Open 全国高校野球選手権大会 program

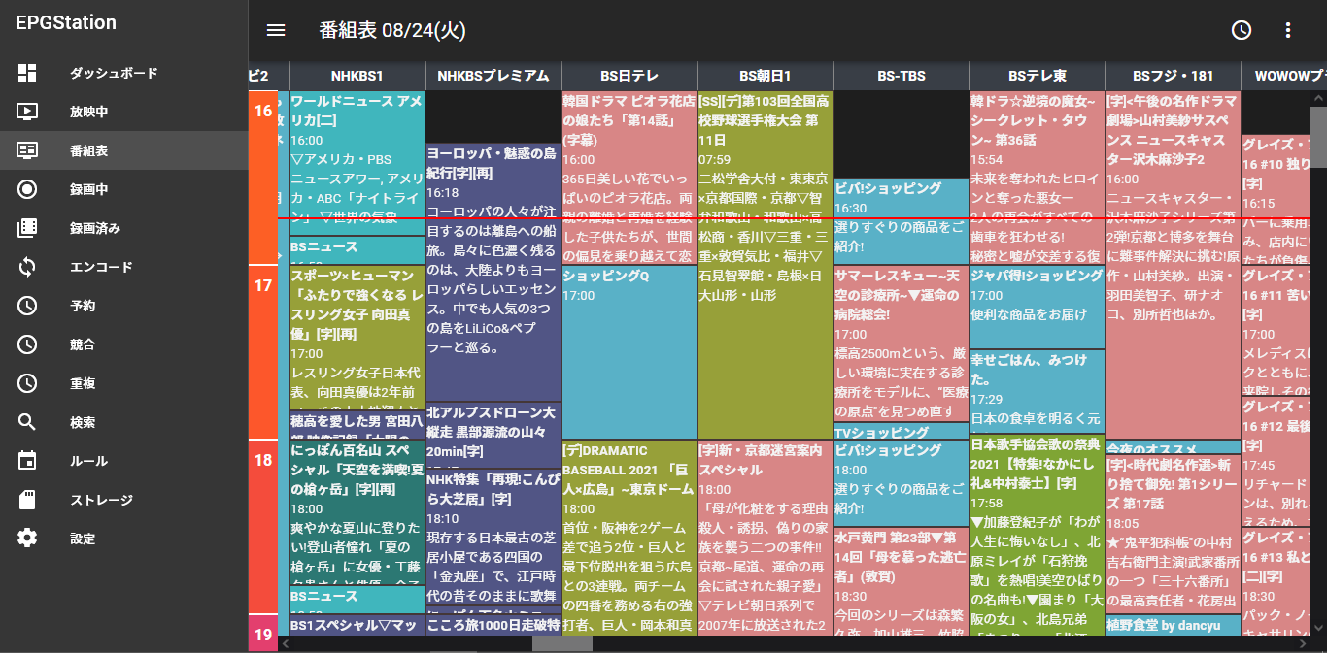[766, 265]
